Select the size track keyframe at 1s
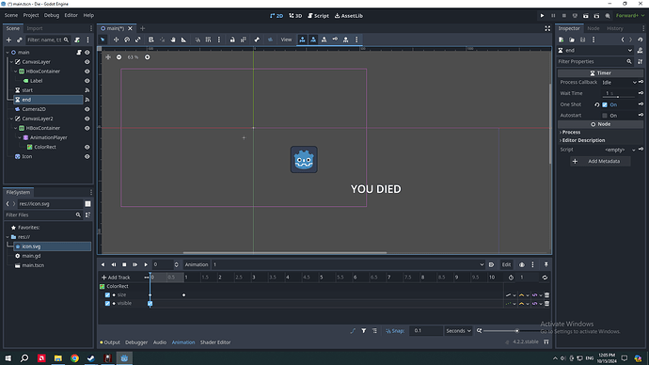This screenshot has height=365, width=649. point(183,295)
